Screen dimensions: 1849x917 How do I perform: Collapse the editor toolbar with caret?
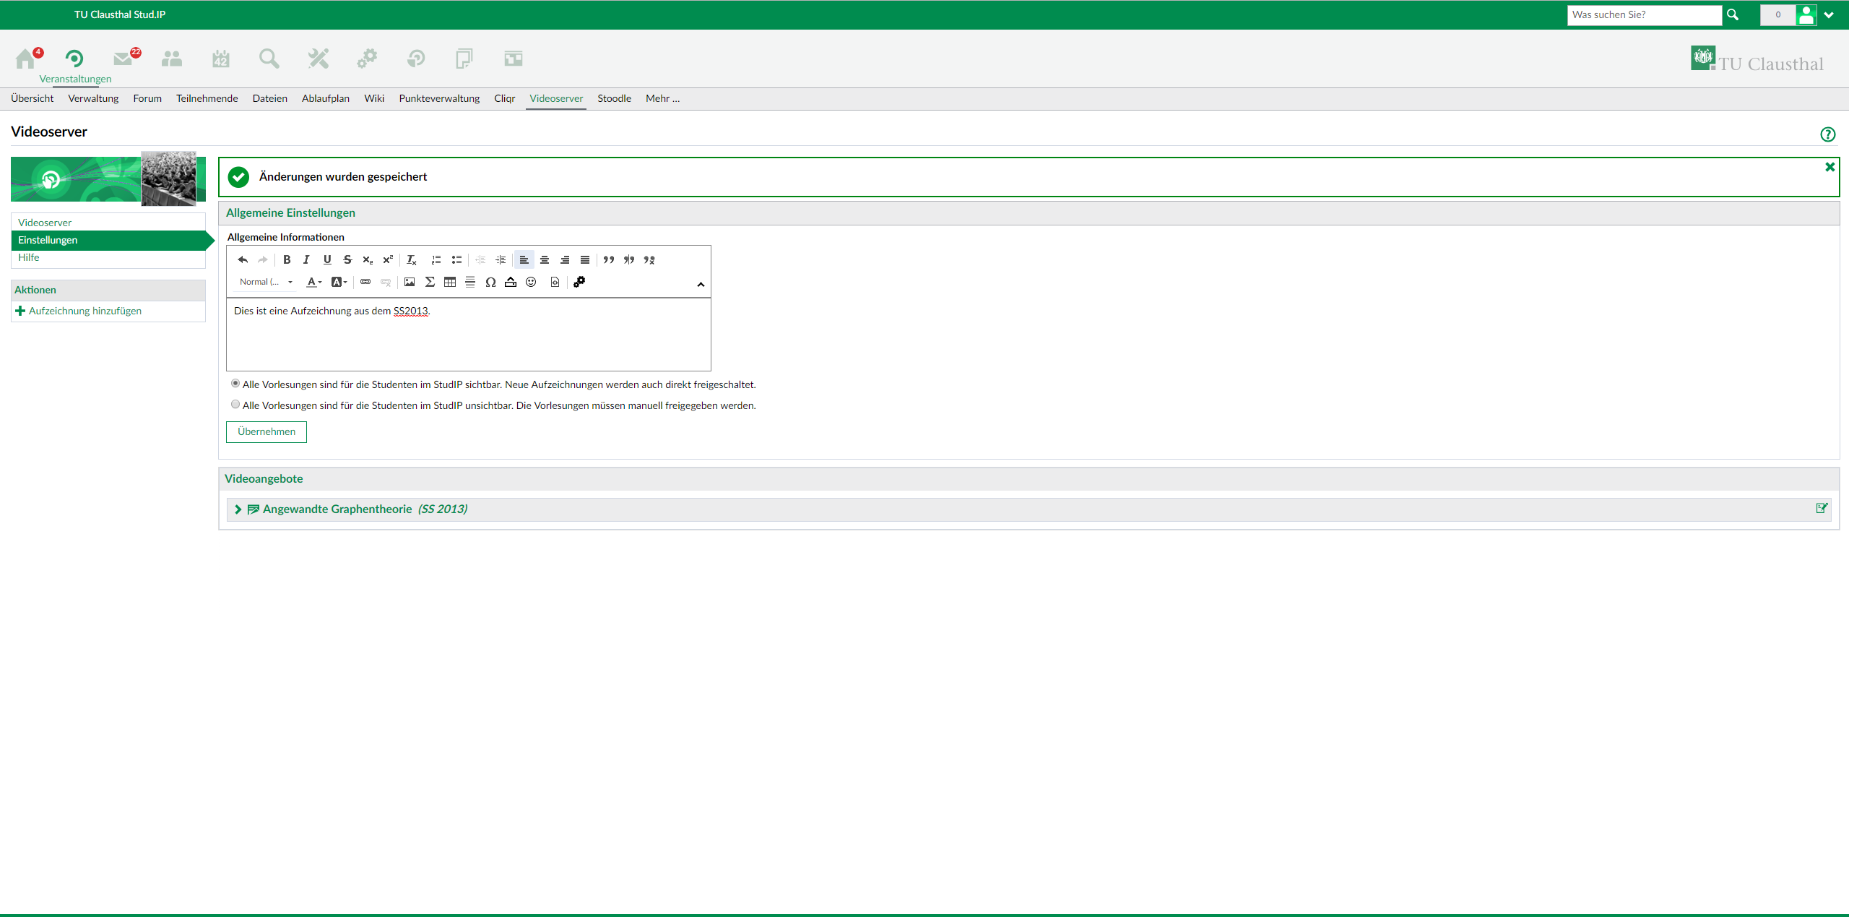(x=701, y=285)
